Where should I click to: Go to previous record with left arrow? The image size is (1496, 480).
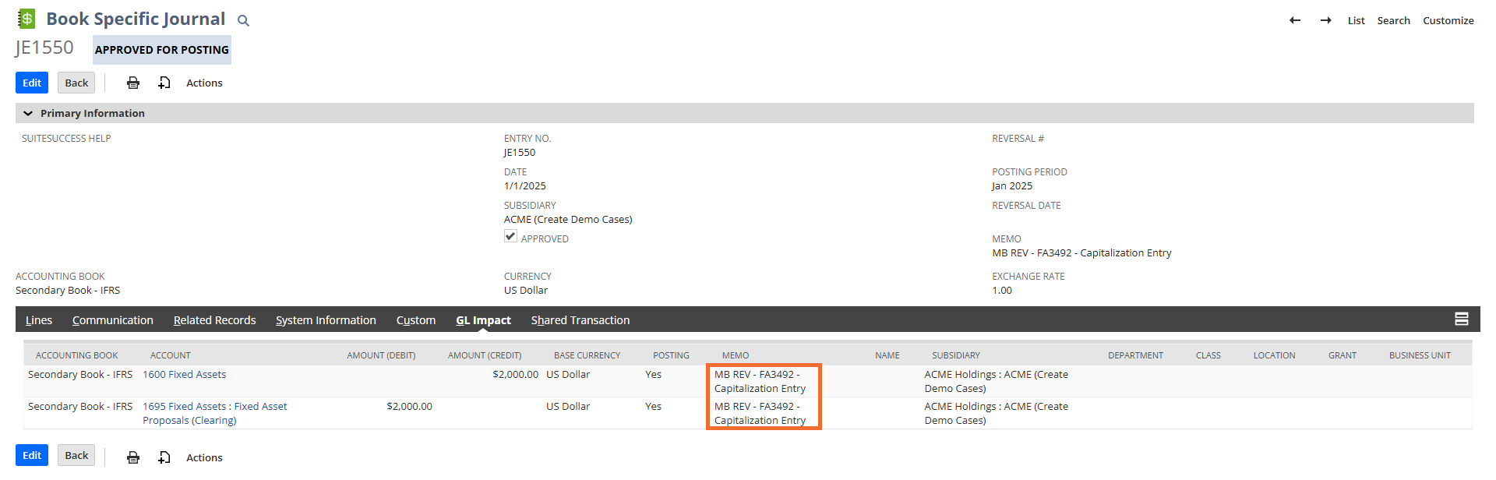pos(1295,20)
